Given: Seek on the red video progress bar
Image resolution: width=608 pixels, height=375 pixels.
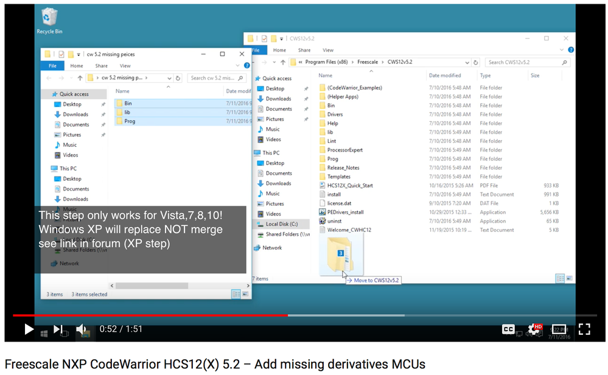Looking at the screenshot, I should tap(150, 315).
